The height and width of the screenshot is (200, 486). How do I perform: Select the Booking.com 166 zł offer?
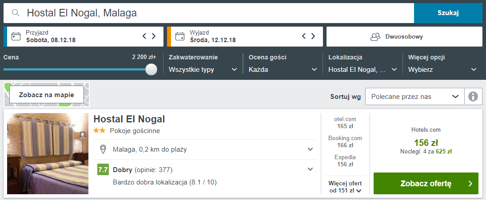tap(345, 141)
